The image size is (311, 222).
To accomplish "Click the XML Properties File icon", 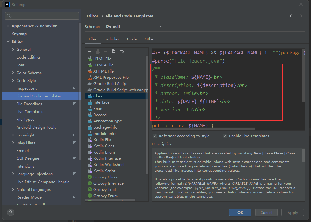I will (x=90, y=78).
